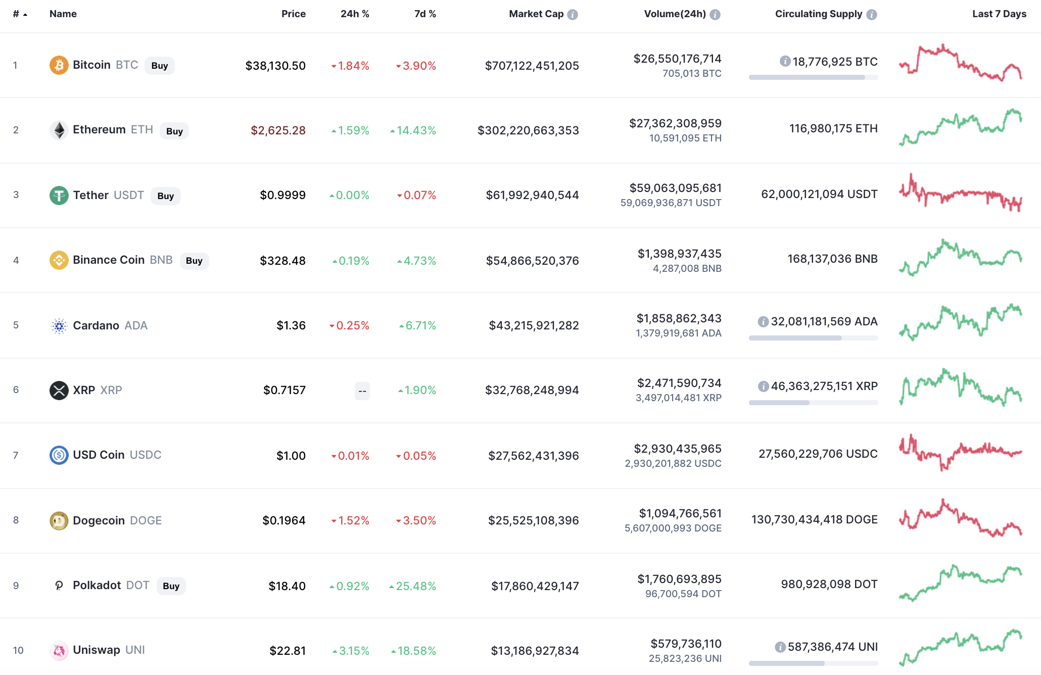Click the Ethereum diamond logo icon
This screenshot has width=1041, height=675.
tap(59, 130)
